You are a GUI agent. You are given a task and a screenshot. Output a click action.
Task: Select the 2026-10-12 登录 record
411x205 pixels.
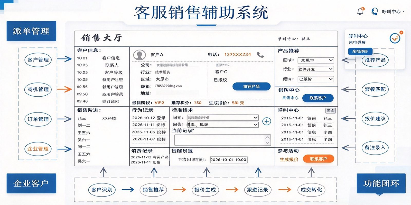tap(149, 118)
